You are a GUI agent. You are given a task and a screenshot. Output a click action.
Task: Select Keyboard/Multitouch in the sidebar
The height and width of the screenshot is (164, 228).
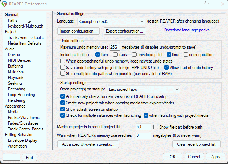coord(25,26)
